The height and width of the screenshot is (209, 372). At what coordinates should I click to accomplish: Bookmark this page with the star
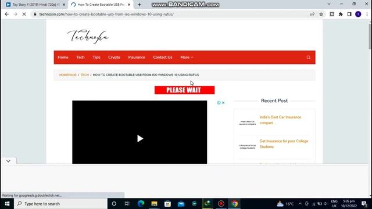[x=321, y=14]
